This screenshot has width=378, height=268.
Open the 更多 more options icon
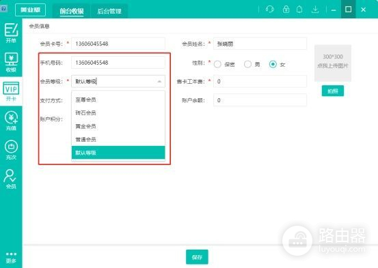(x=11, y=258)
